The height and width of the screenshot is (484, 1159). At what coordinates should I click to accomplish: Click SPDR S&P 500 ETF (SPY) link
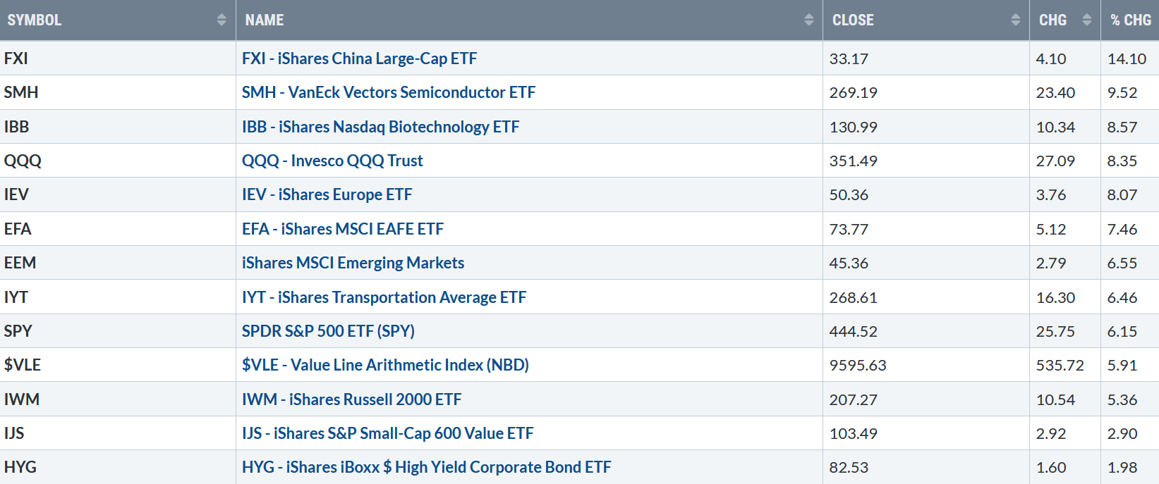pyautogui.click(x=328, y=331)
